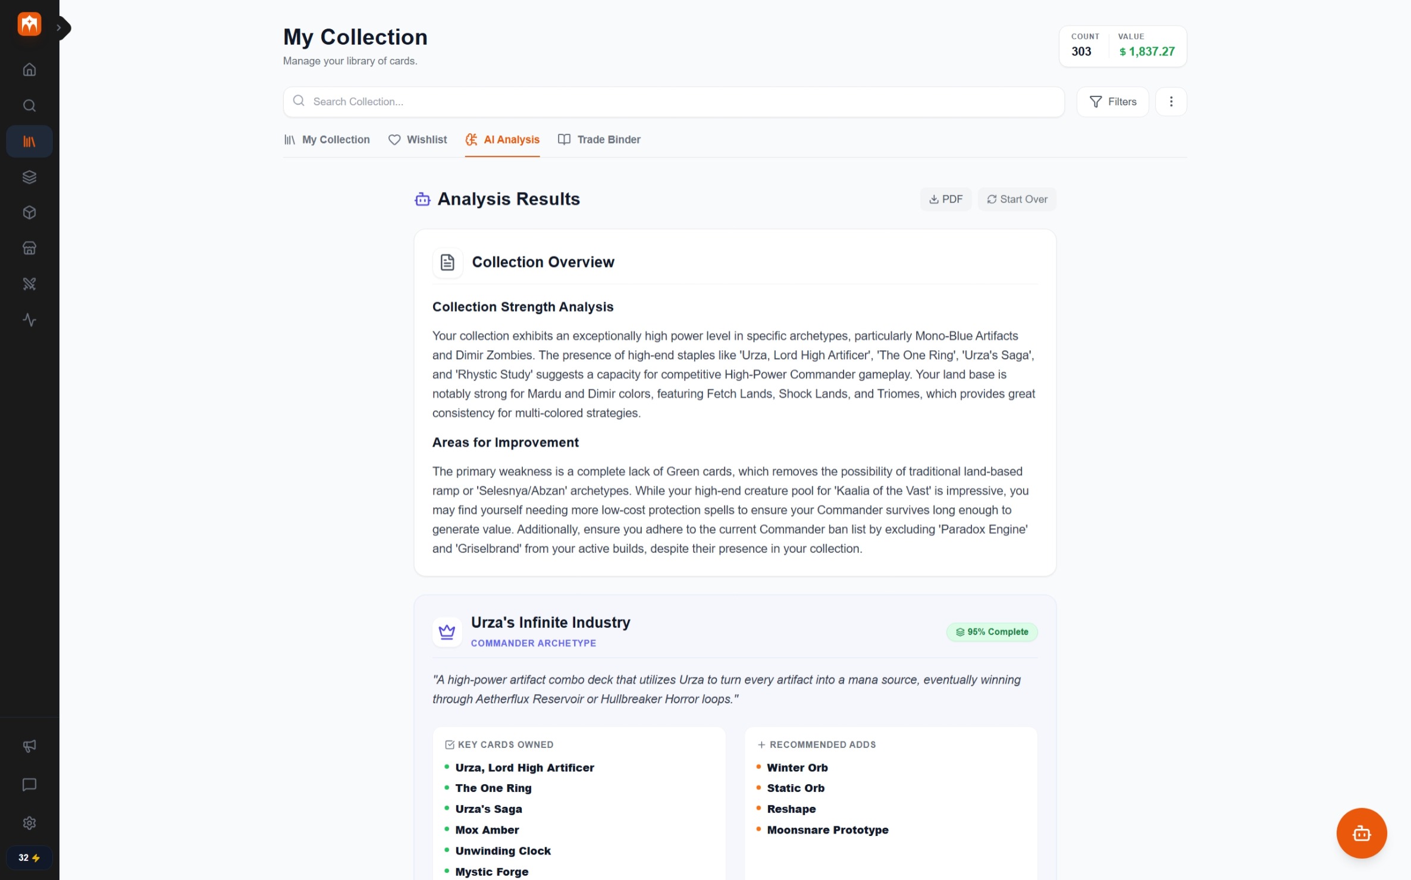Open the chat message bubble icon
Screen dimensions: 1411x880
29,784
